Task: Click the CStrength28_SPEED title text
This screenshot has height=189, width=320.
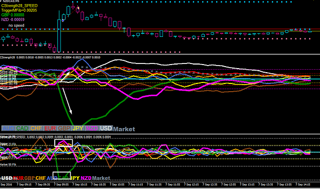Action: tap(19, 6)
